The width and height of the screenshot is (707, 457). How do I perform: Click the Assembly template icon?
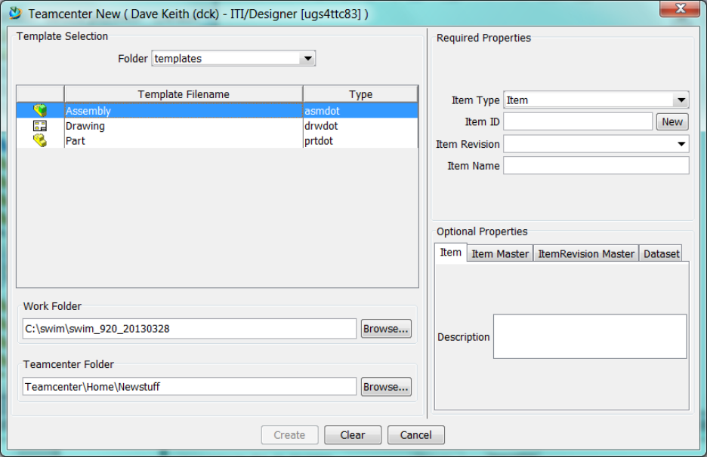(40, 110)
